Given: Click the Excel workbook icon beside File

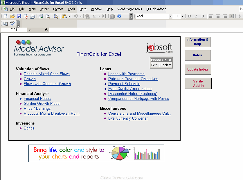Looking at the screenshot, I should (5, 9).
